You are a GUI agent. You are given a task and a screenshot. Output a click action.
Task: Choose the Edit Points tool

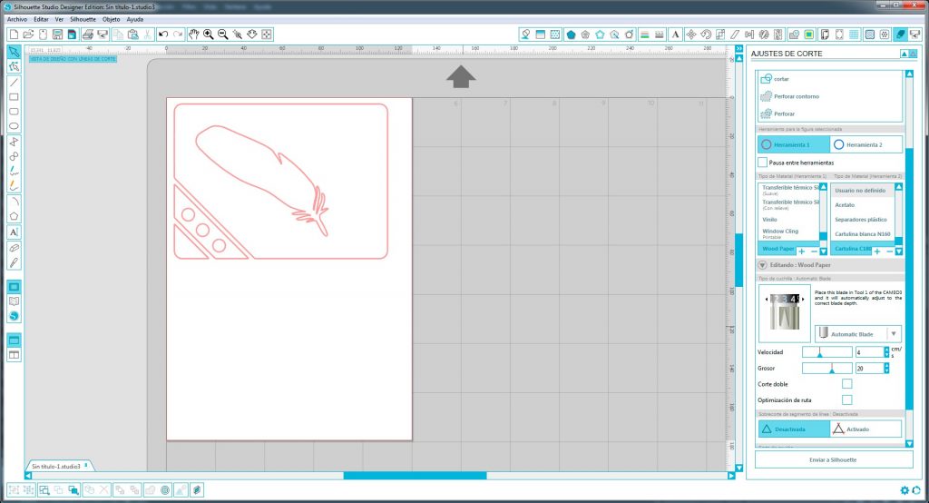14,67
